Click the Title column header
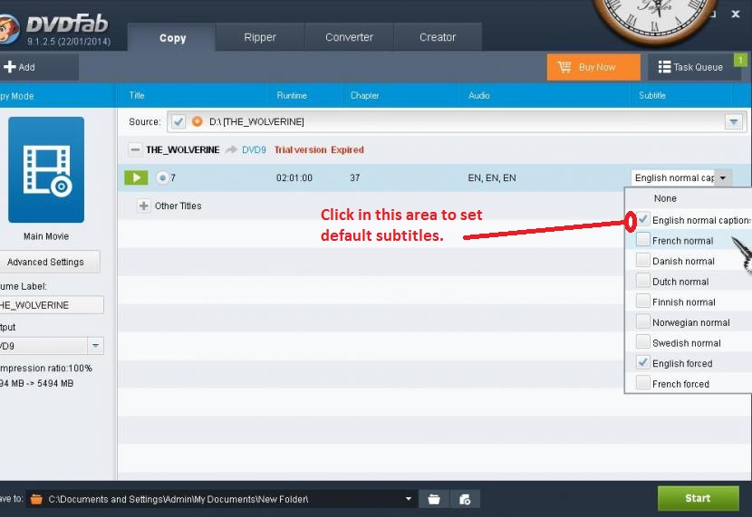 [137, 95]
